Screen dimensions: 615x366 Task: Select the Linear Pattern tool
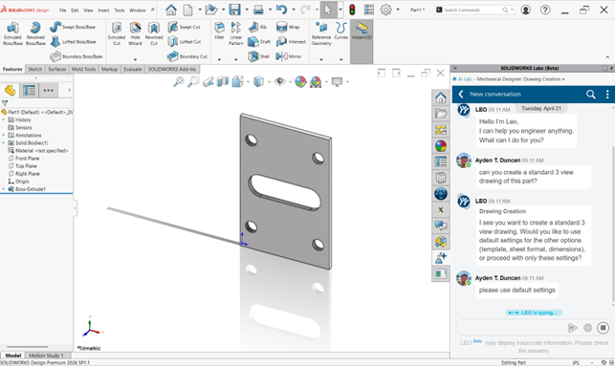click(235, 33)
